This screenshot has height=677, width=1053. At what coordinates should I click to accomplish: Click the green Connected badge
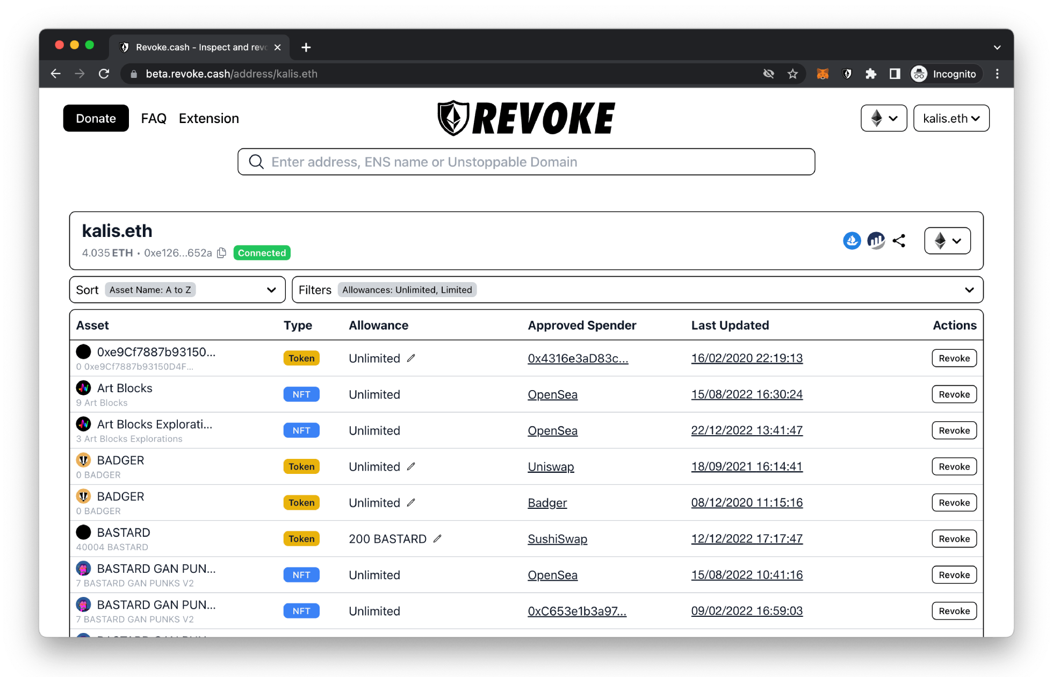click(x=262, y=253)
